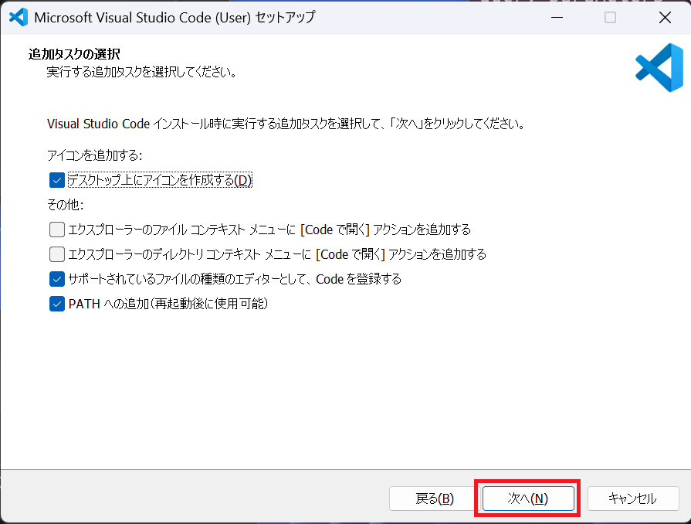Viewport: 691px width, 524px height.
Task: Enable エクスプローラーのディレクトリ コンテキスト メニュー checkbox
Action: pos(56,254)
